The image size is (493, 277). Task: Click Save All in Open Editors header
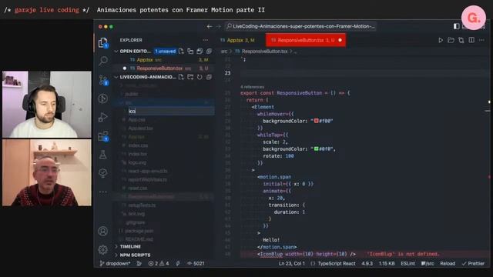coord(200,52)
